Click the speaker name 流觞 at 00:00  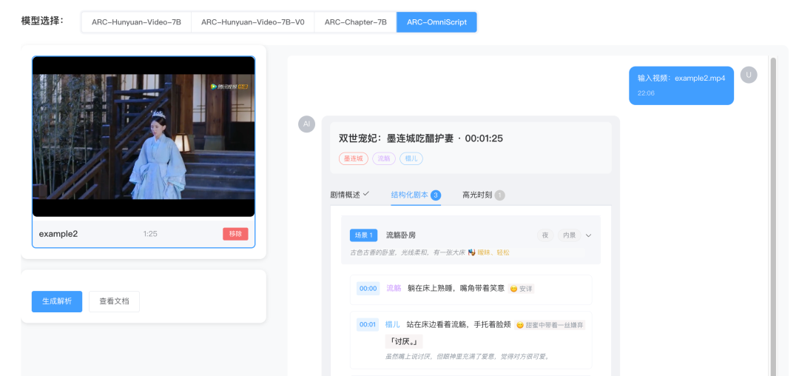click(x=394, y=289)
